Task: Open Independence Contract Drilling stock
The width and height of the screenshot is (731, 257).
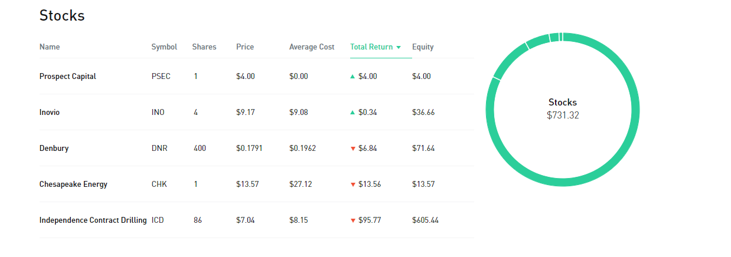Action: pyautogui.click(x=93, y=220)
